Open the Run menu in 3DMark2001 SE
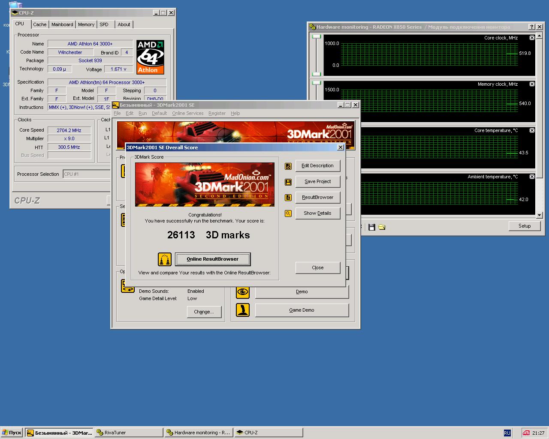The width and height of the screenshot is (549, 439). (x=143, y=113)
